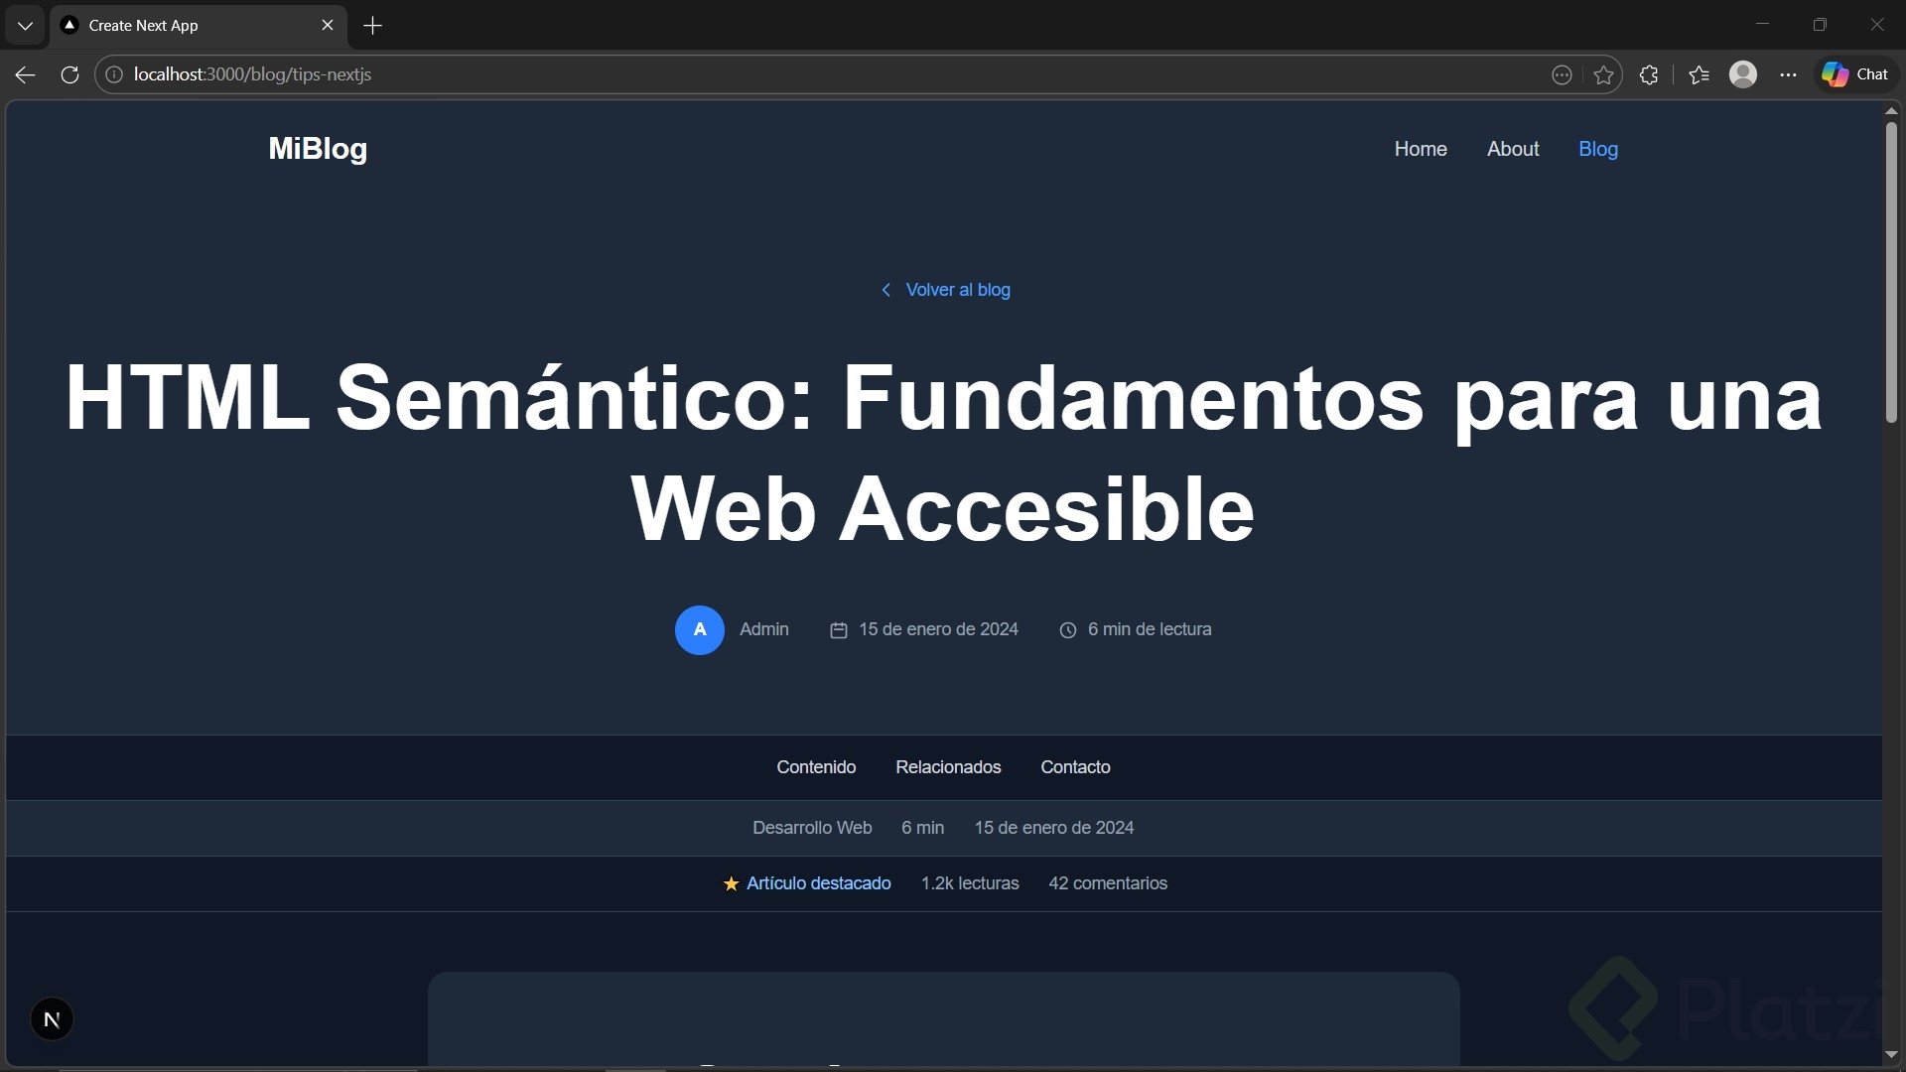Screen dimensions: 1906x1072
Task: Click the Admin avatar circle
Action: pos(699,629)
